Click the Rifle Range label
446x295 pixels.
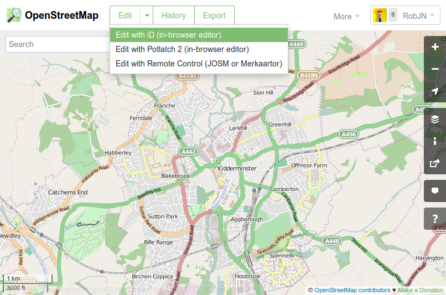tap(158, 242)
